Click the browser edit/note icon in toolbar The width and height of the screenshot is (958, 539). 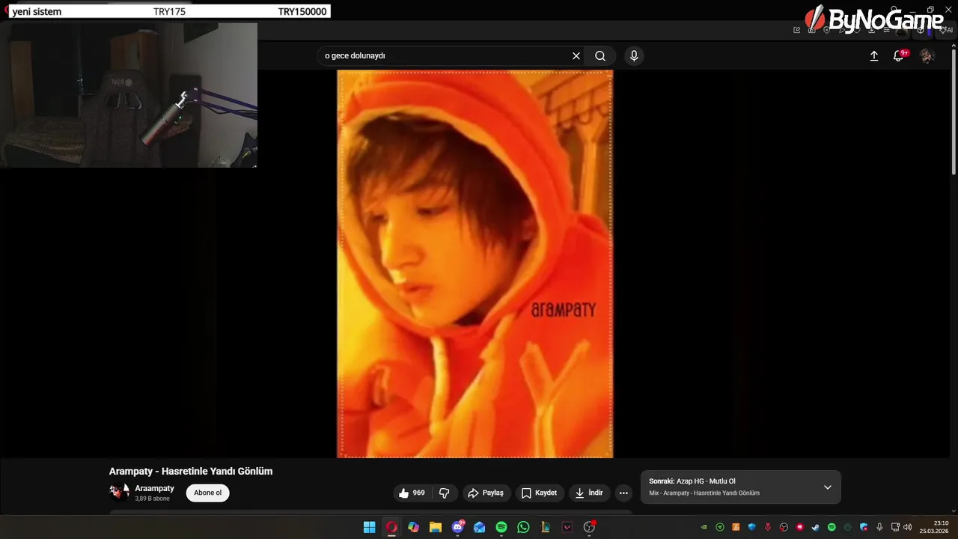tap(797, 30)
